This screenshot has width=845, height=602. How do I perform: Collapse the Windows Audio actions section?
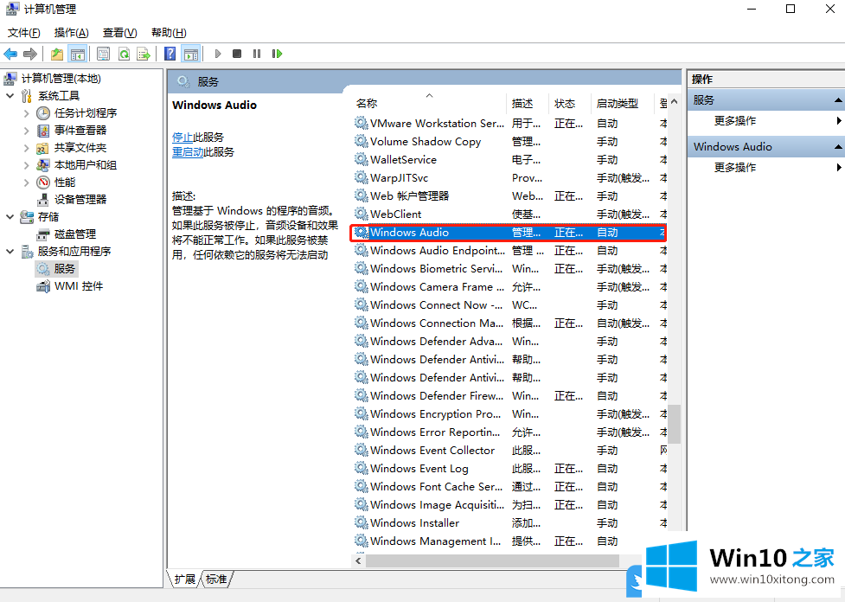click(838, 146)
